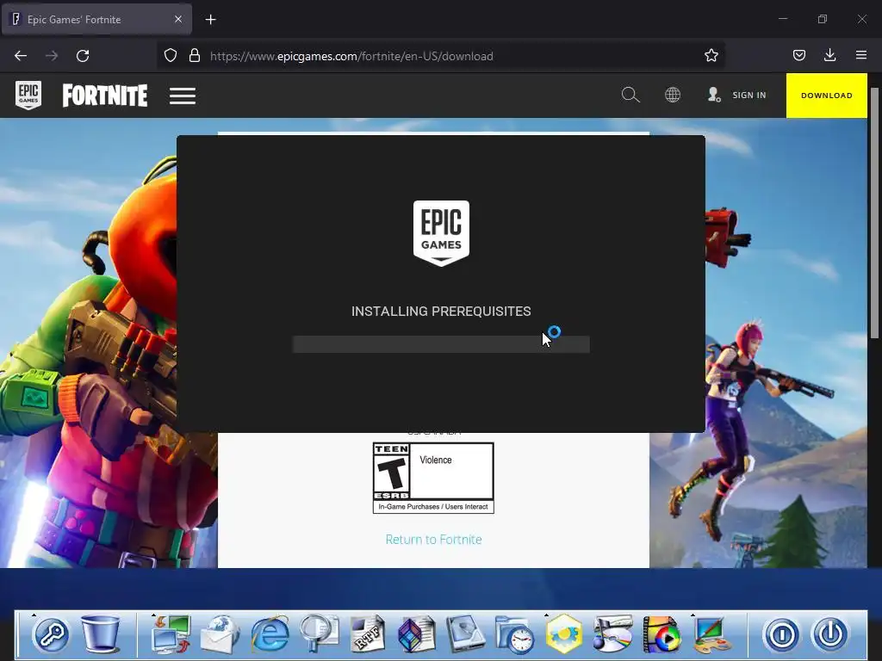Open the magnifier document search dock icon

pyautogui.click(x=319, y=634)
